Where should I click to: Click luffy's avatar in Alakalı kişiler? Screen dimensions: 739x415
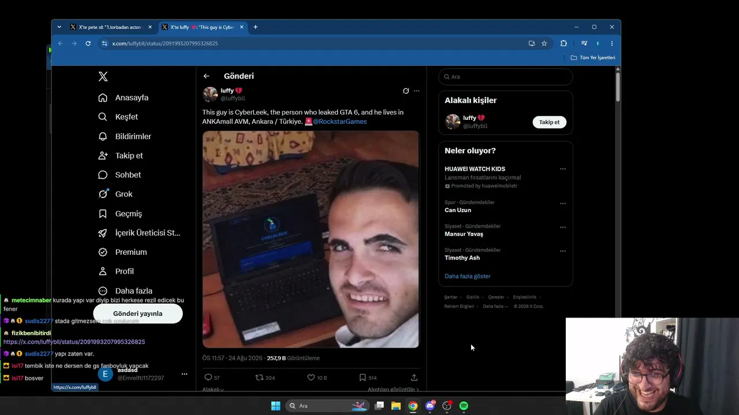tap(453, 122)
